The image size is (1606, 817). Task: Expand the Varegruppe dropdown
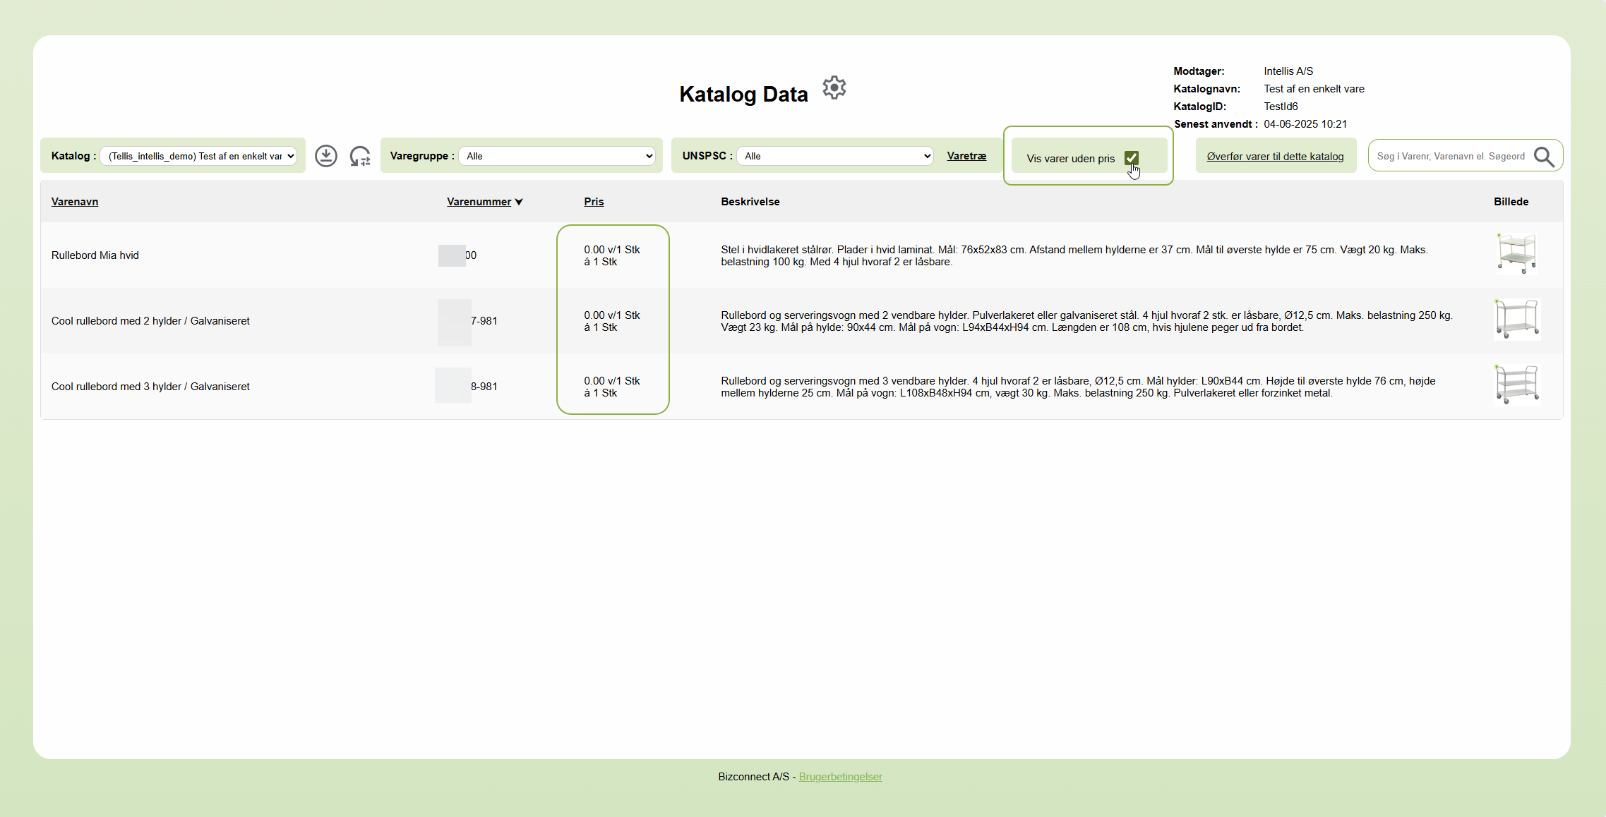[x=557, y=156]
